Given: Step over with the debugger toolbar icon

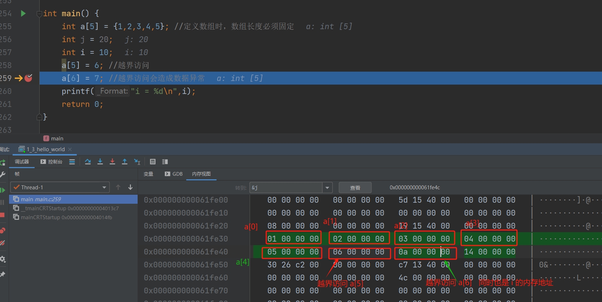Looking at the screenshot, I should pyautogui.click(x=88, y=162).
